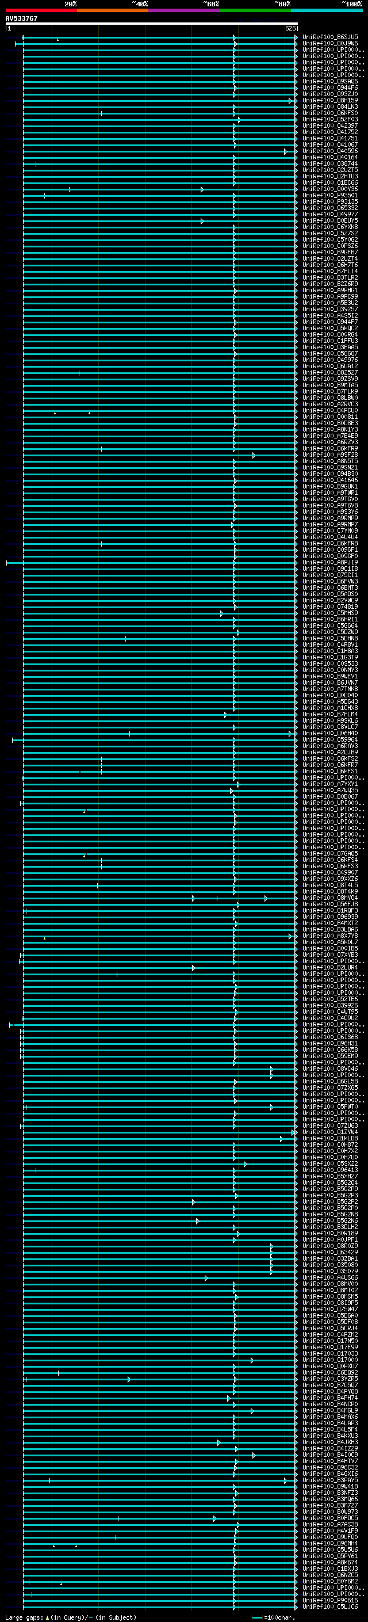Screen dimensions: 368x1622
Task: Click the AV533767 query label
Action: [x=21, y=19]
